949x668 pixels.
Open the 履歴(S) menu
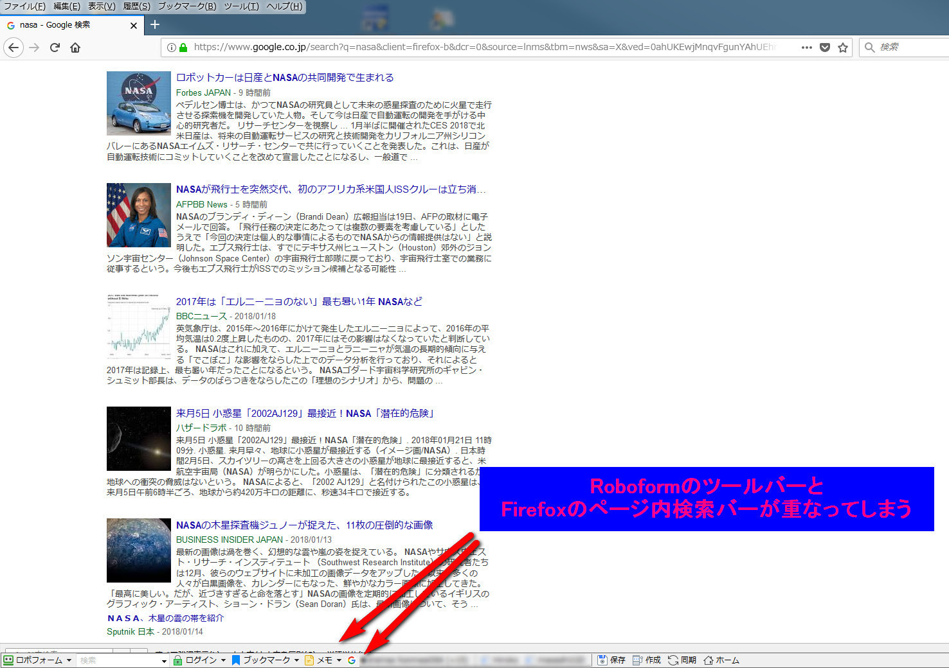pyautogui.click(x=136, y=6)
